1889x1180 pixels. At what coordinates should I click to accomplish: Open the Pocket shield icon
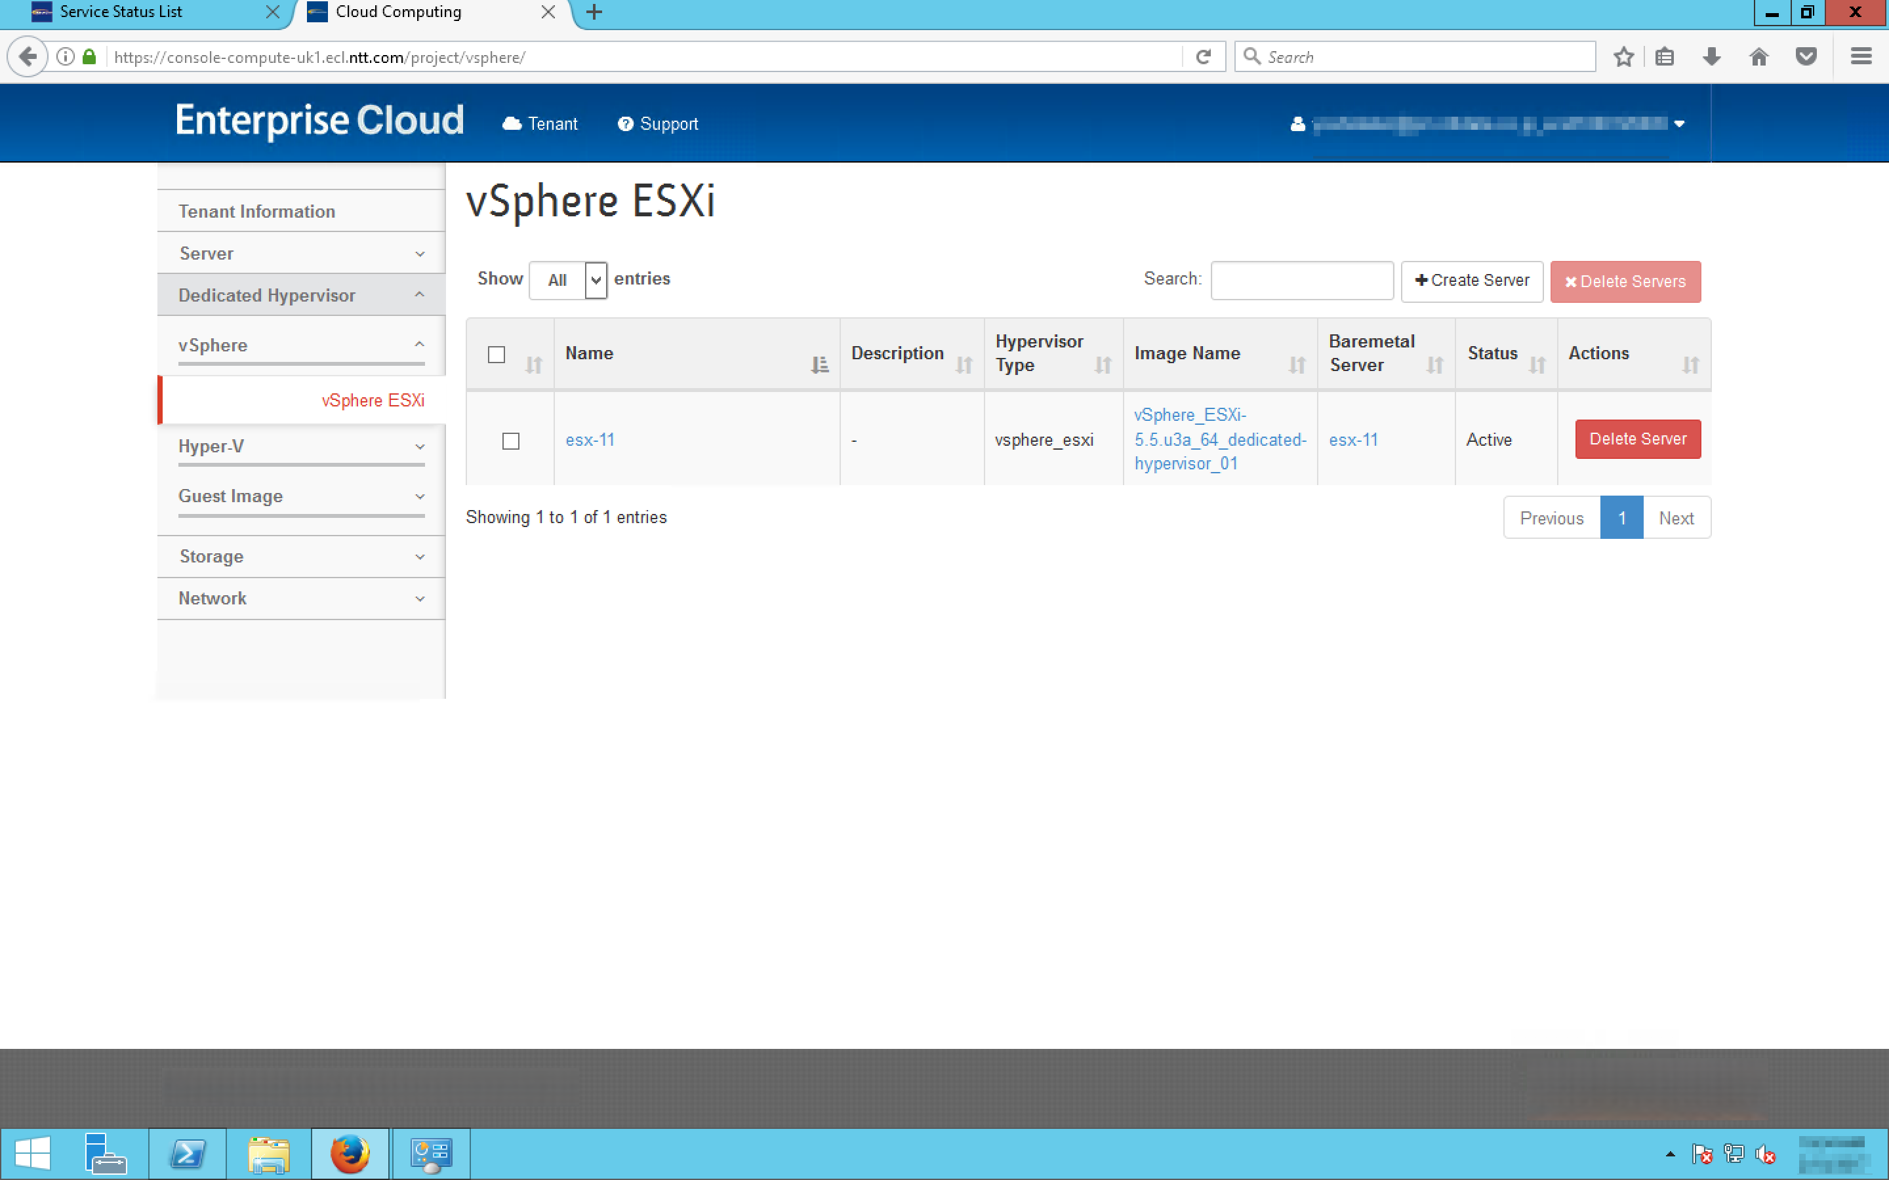click(1806, 57)
